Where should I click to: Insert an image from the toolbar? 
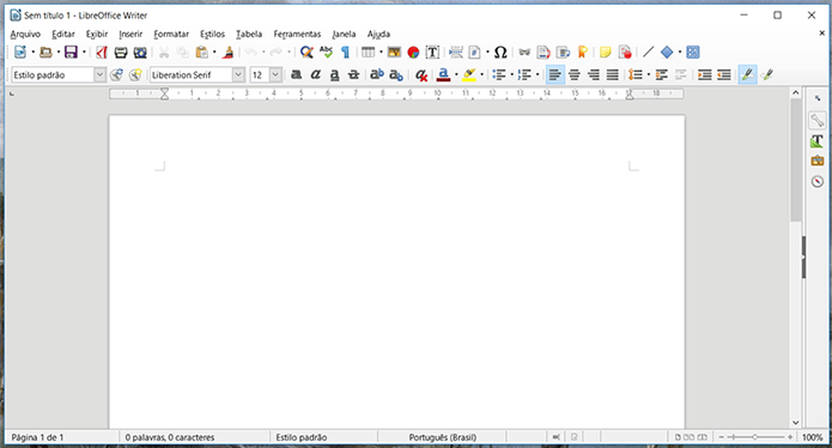[x=394, y=52]
